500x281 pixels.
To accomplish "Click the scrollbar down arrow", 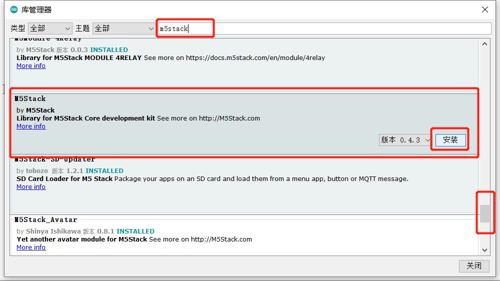I will [484, 250].
